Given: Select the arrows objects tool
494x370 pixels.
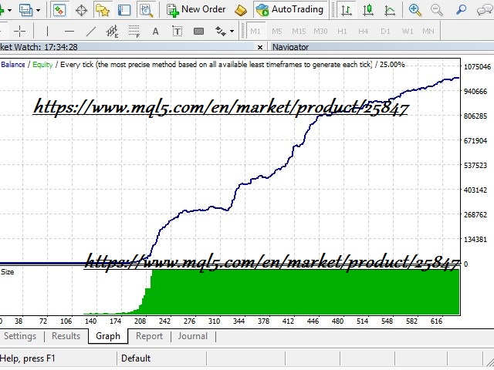Looking at the screenshot, I should (220, 31).
